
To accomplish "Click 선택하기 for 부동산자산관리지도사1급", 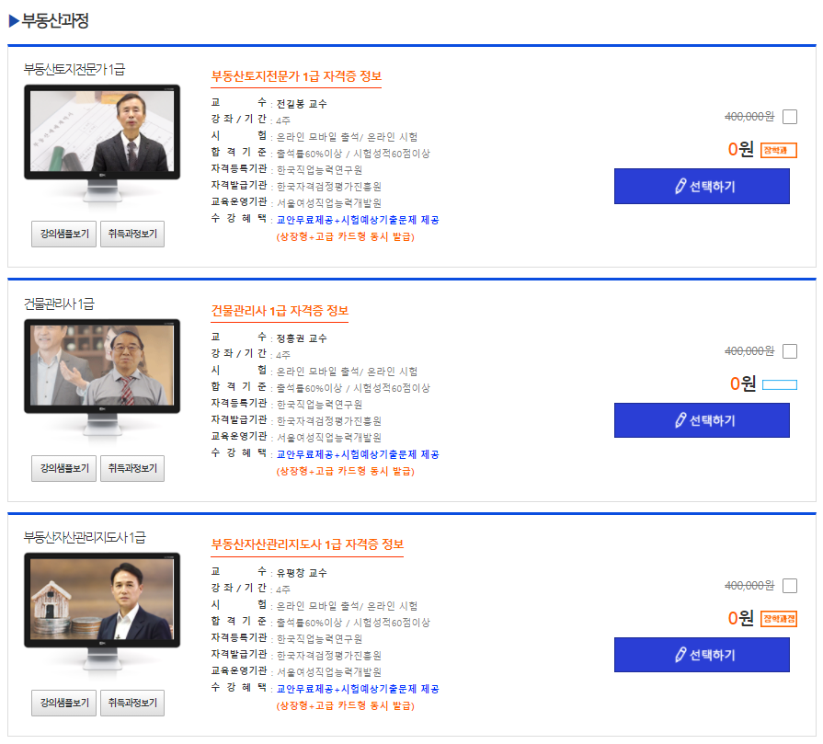I will click(x=702, y=655).
